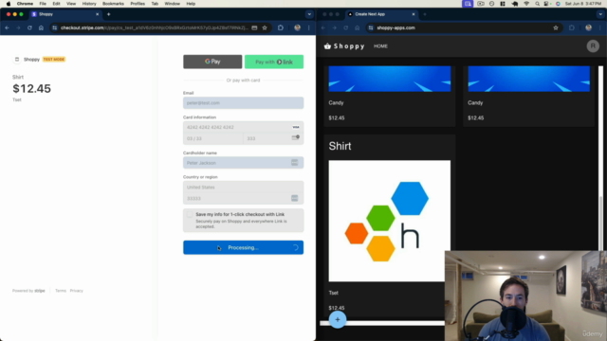
Task: Click the Email input field
Action: [x=243, y=103]
